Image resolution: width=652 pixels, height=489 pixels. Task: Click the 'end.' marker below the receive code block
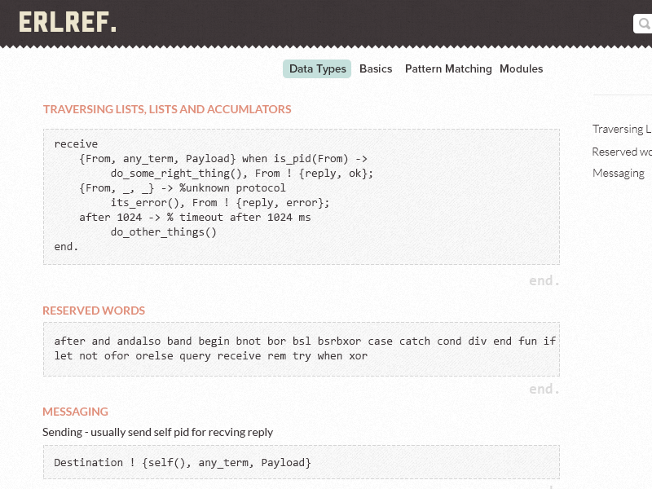click(544, 280)
